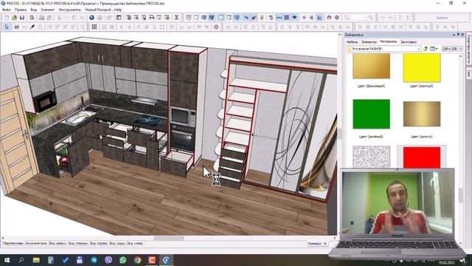Open File Explorer from the taskbar
Viewport: 472px width, 266px height.
(x=36, y=260)
